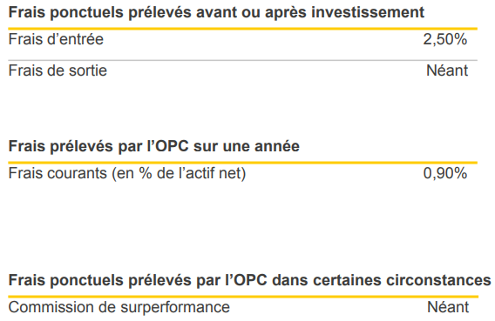Click 'Néant' next to Frais de sortie
This screenshot has width=495, height=321.
point(447,70)
